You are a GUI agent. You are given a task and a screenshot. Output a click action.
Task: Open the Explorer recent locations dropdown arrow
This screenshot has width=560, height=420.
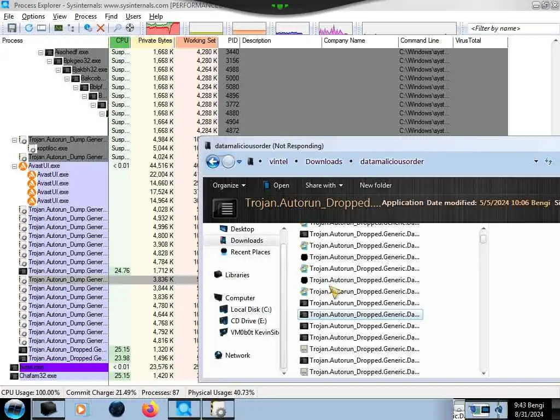(240, 162)
